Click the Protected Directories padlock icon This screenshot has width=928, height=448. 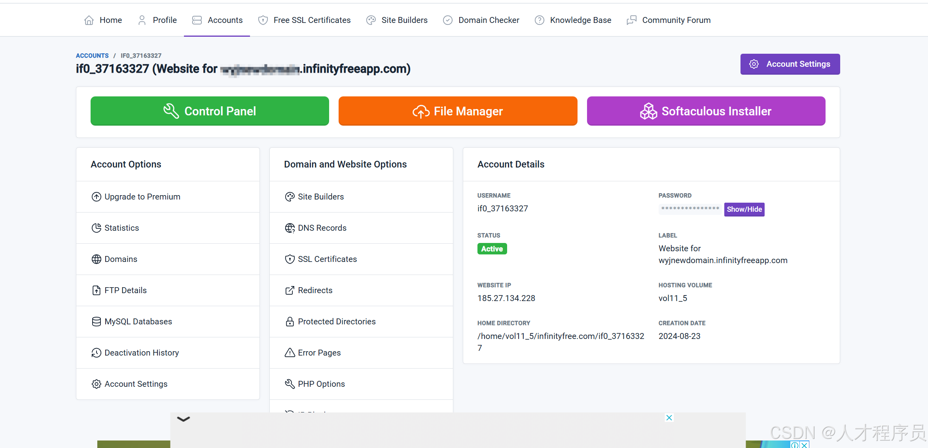click(290, 322)
